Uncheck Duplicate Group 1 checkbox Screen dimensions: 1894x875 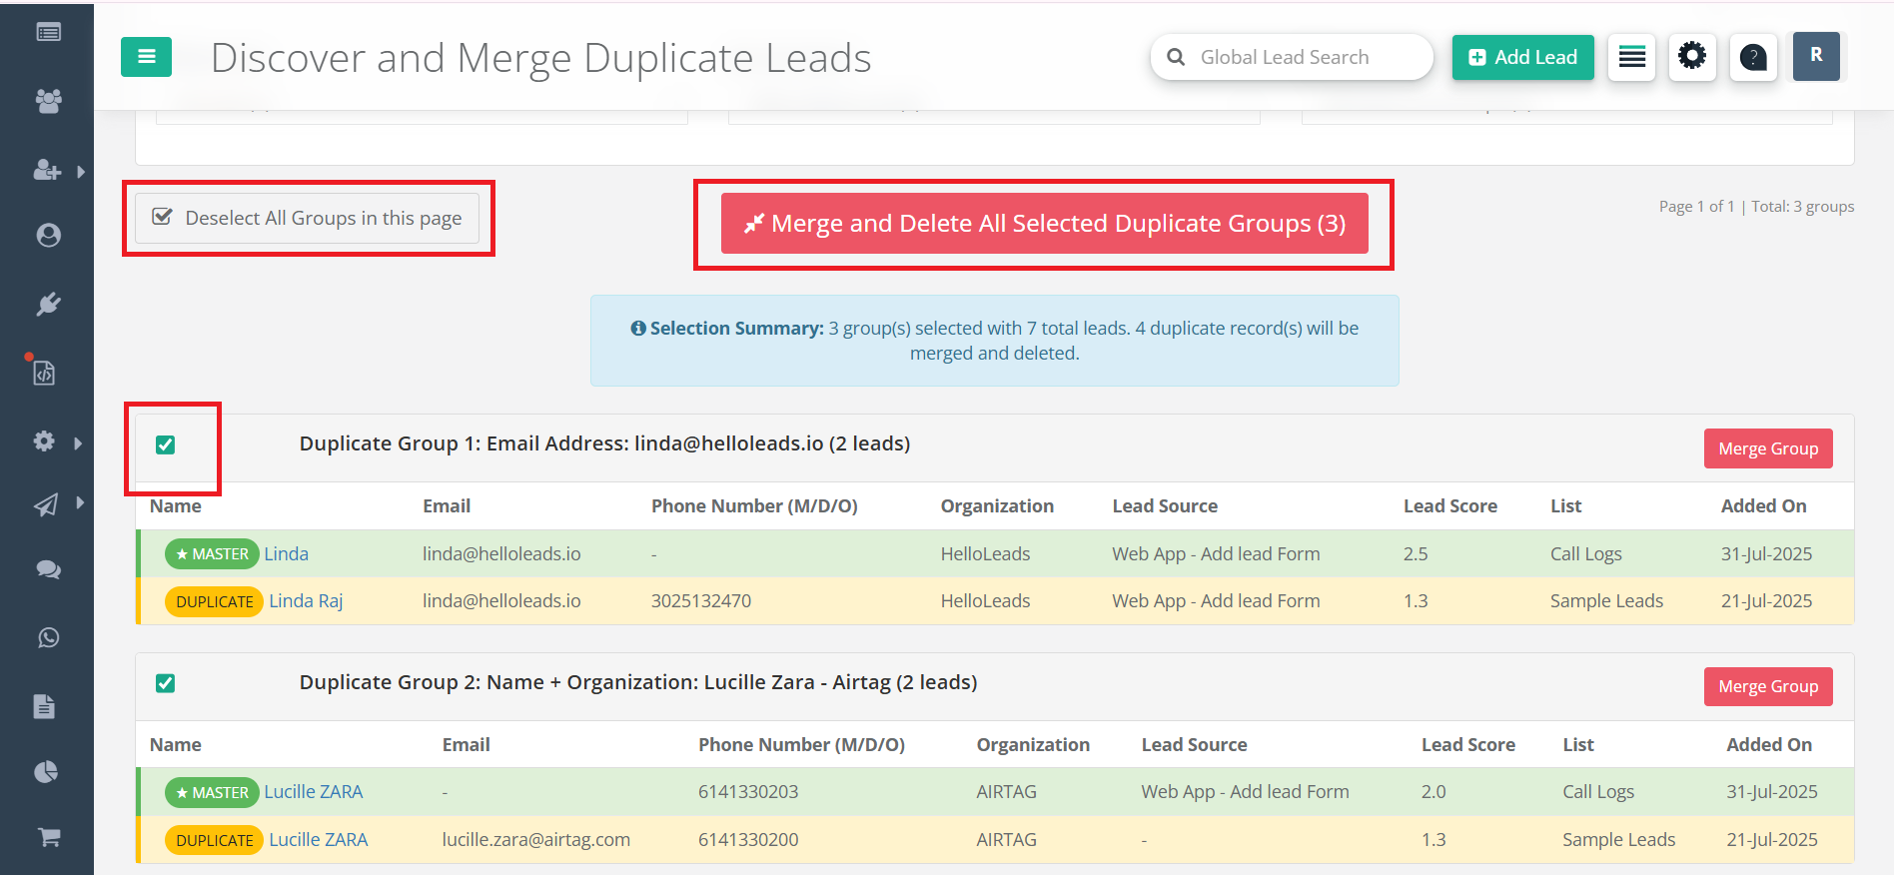point(166,444)
